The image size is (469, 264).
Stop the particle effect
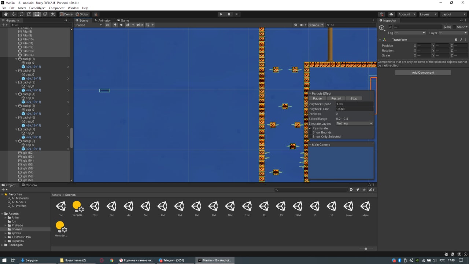[354, 99]
